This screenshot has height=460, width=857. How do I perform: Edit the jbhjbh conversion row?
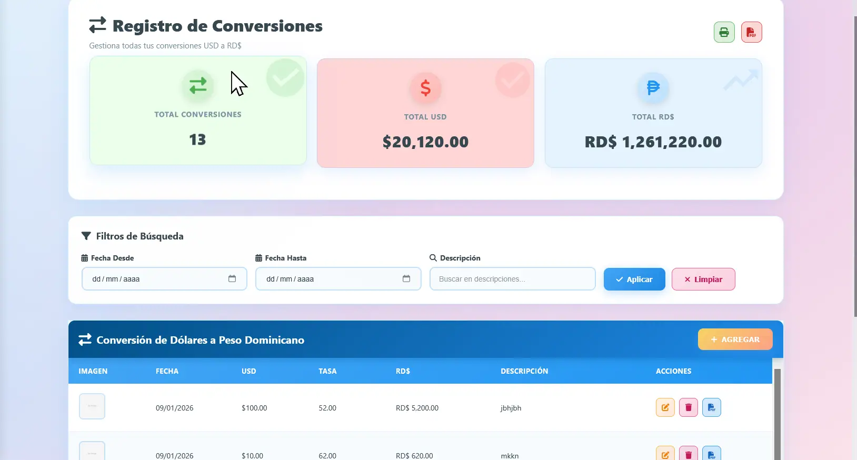665,407
